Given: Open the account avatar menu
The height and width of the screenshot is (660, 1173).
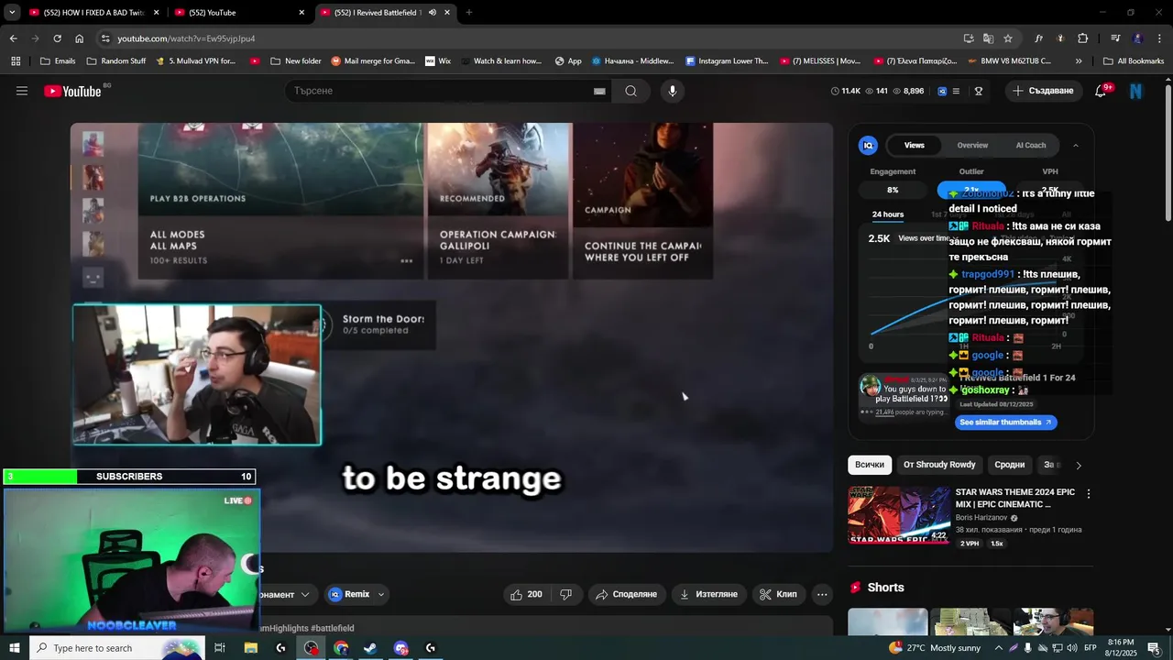Looking at the screenshot, I should coord(1135,91).
